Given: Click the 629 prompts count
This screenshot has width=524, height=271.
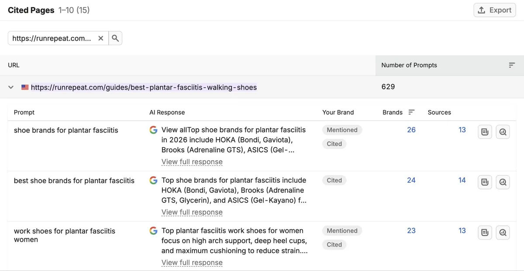Looking at the screenshot, I should (388, 87).
